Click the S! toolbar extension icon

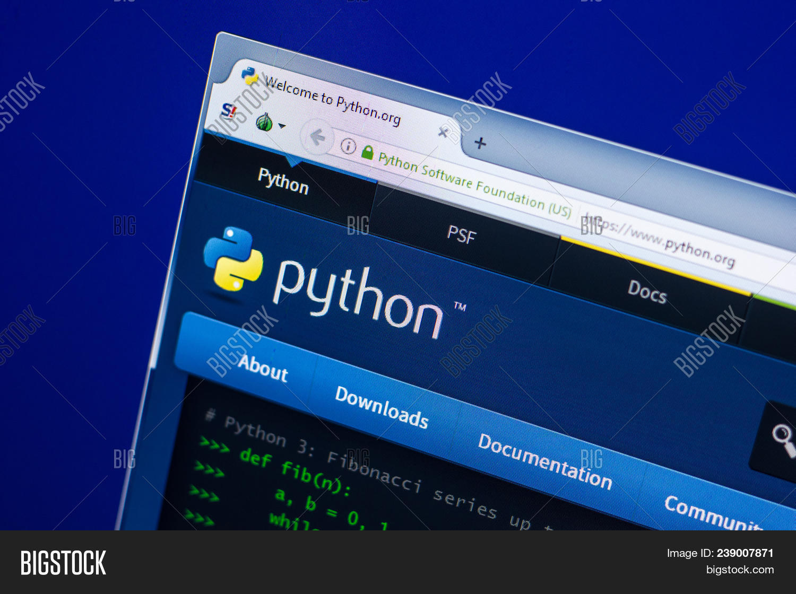[x=229, y=111]
